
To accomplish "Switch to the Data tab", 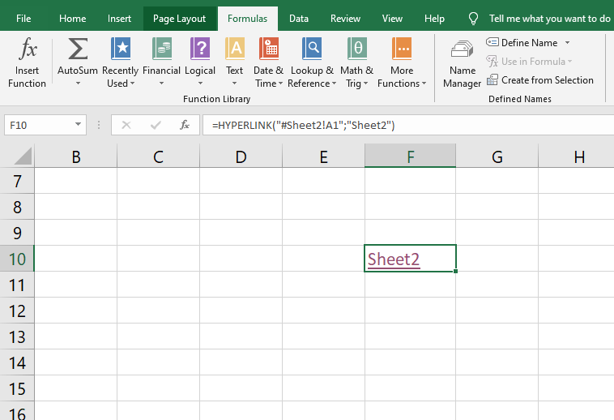I will pyautogui.click(x=298, y=18).
